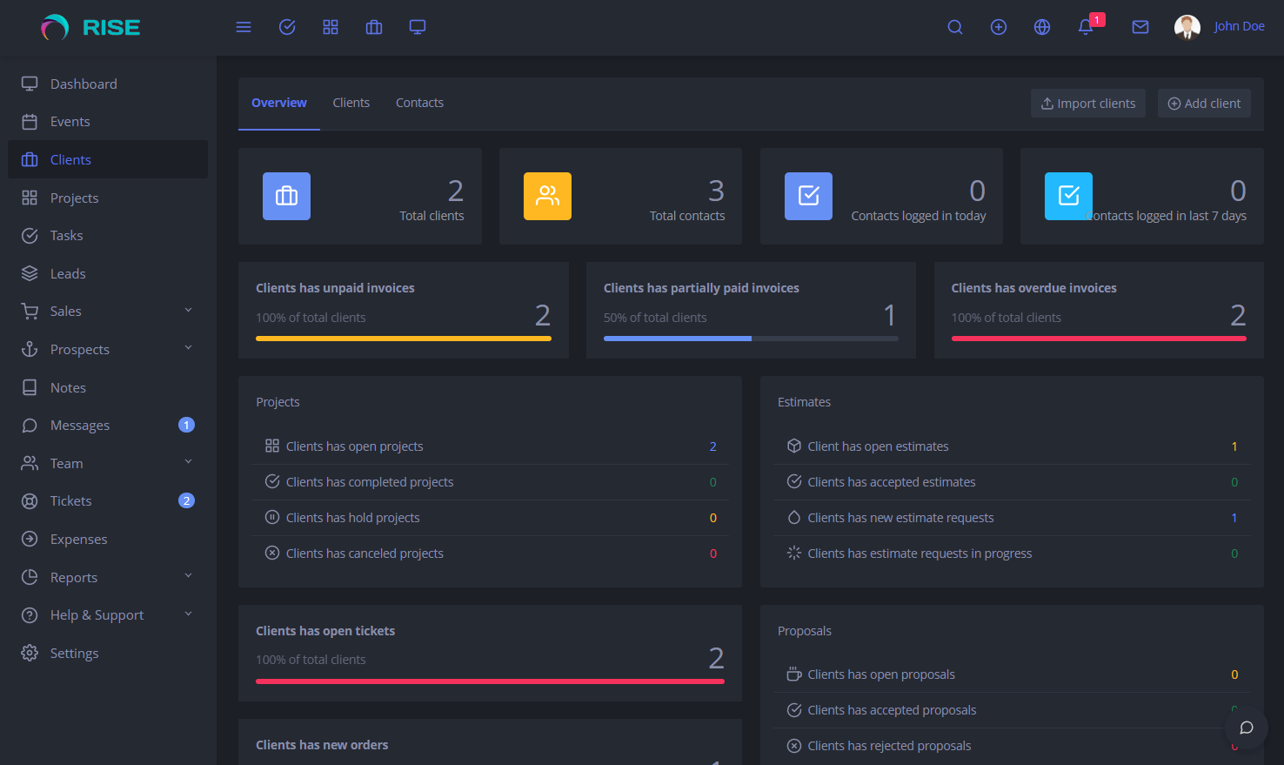Image resolution: width=1284 pixels, height=765 pixels.
Task: Click the John Doe profile avatar
Action: tap(1187, 27)
